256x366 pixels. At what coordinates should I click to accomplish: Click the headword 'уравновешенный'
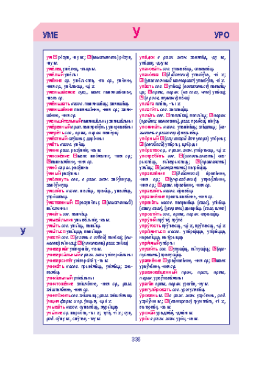coord(158,272)
